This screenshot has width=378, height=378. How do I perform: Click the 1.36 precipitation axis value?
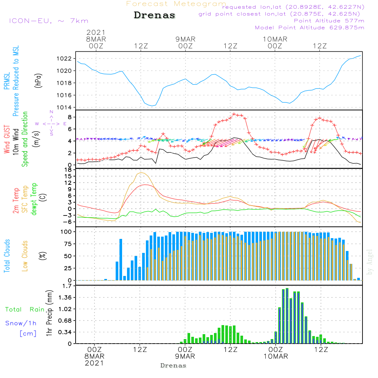65,298
